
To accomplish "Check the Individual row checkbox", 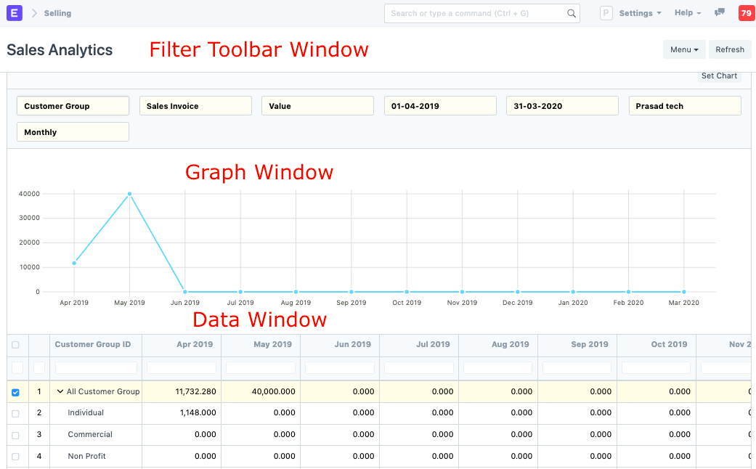I will tap(16, 412).
